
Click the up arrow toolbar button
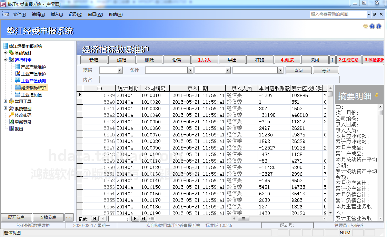[x=332, y=60]
